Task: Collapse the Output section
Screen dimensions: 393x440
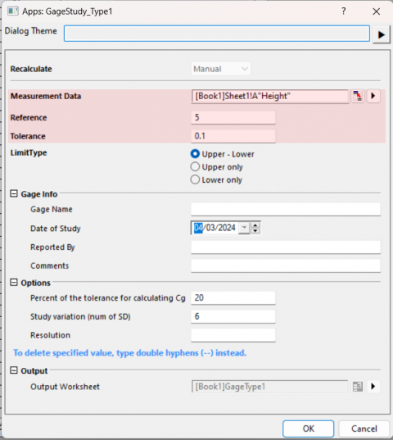Action: point(14,370)
